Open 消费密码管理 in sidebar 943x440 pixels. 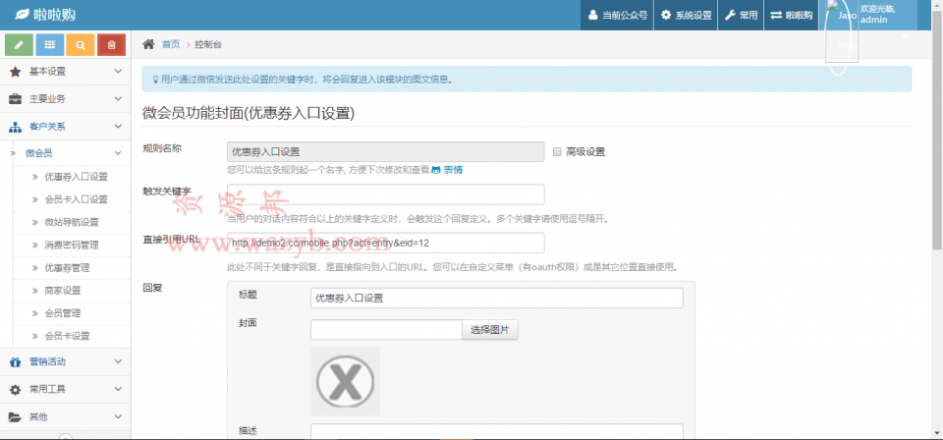click(x=72, y=246)
